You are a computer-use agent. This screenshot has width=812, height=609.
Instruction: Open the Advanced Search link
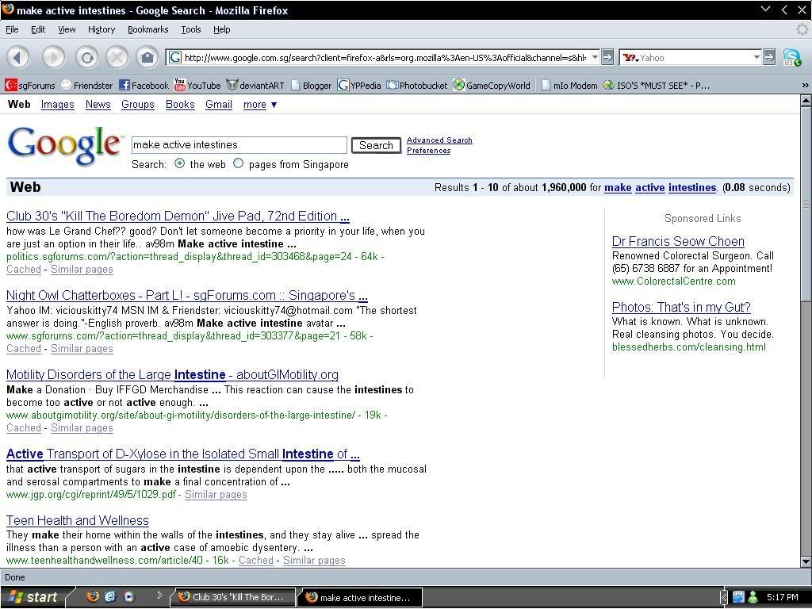click(x=439, y=140)
